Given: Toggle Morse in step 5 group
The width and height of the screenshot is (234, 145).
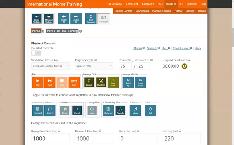Looking at the screenshot, I should click(135, 110).
